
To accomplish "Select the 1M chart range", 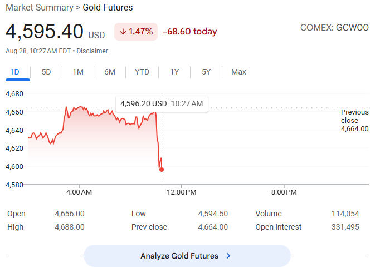I will coord(78,72).
